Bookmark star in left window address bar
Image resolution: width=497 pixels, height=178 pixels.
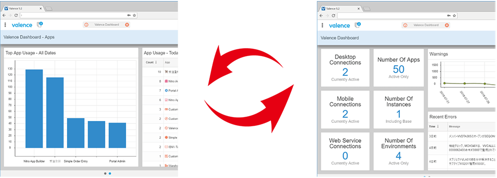click(134, 15)
